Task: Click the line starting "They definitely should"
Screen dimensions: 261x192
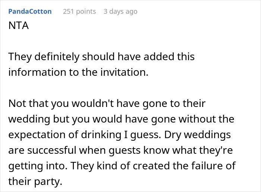Action: 101,56
